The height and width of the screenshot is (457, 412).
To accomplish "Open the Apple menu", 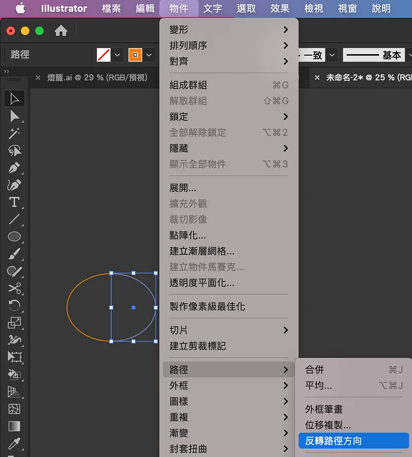I will point(21,8).
